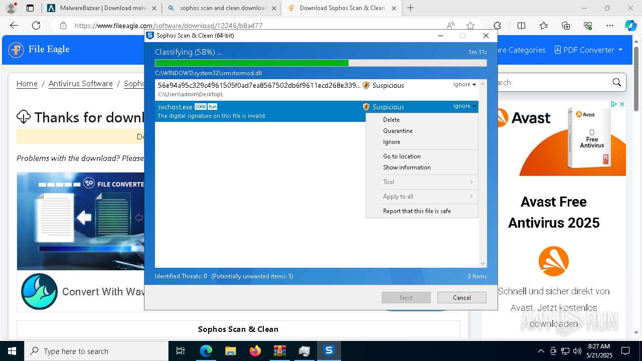The width and height of the screenshot is (642, 361).
Task: Click Antivirus Software breadcrumb link
Action: click(x=81, y=84)
